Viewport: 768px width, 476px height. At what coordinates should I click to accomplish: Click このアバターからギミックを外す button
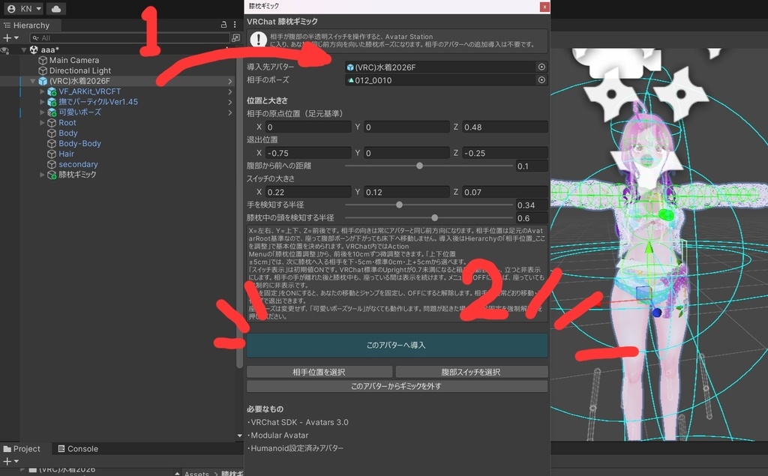(397, 386)
